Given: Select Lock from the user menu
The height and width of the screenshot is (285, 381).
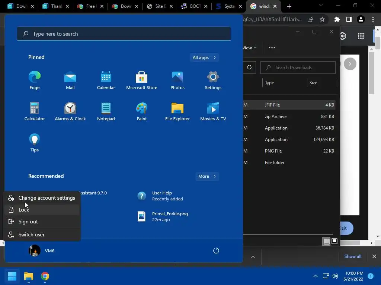Looking at the screenshot, I should click(42, 210).
